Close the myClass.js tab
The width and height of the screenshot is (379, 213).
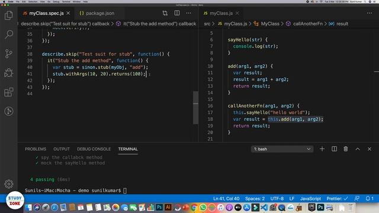[237, 13]
